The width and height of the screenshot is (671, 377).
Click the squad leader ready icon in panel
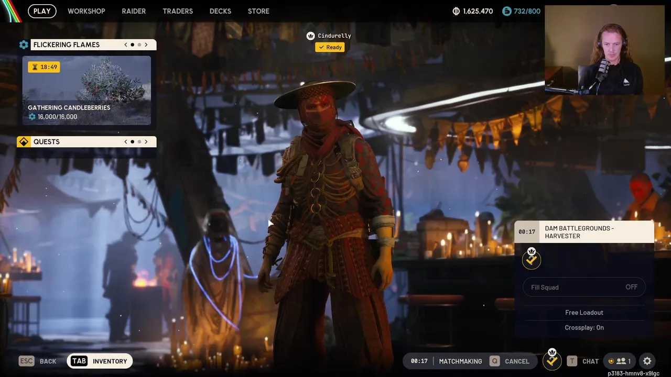coord(532,259)
